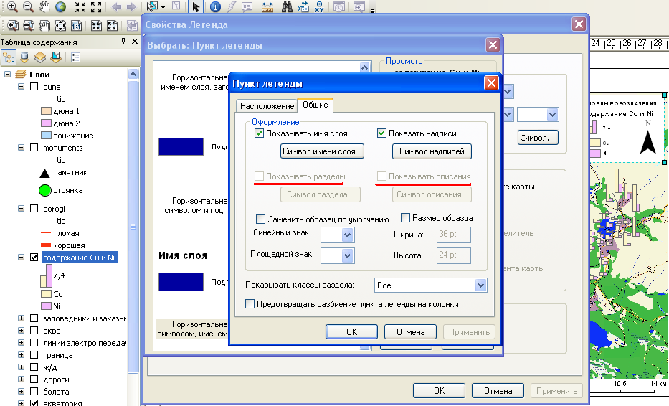
Task: Click Отмена in Пункт легенды dialog
Action: [x=410, y=331]
